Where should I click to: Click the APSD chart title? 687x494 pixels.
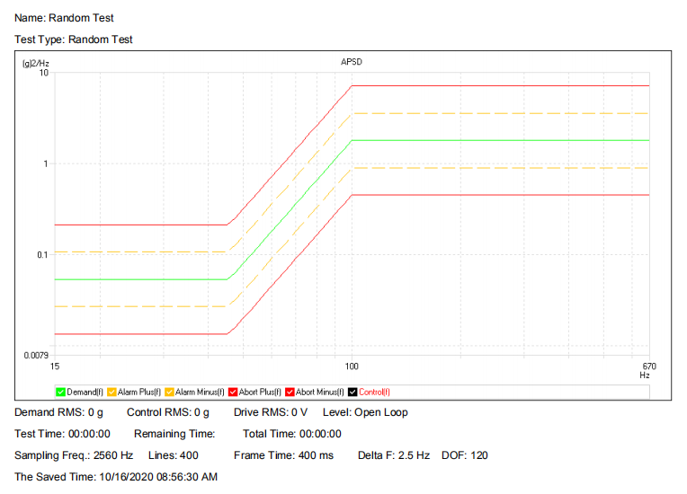[x=352, y=62]
